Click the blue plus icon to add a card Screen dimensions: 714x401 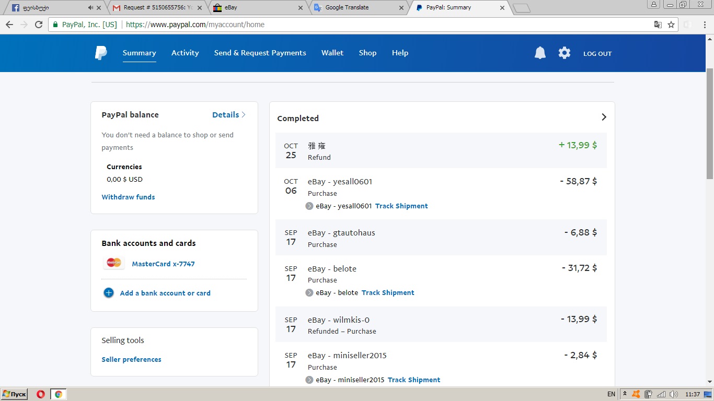tap(109, 293)
